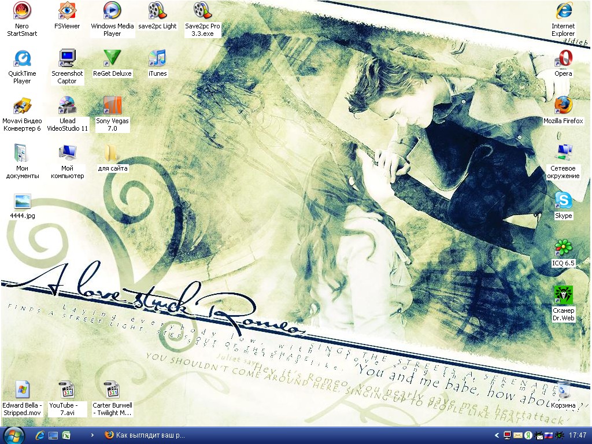592x444 pixels.
Task: Open the Start menu orb
Action: tap(13, 435)
